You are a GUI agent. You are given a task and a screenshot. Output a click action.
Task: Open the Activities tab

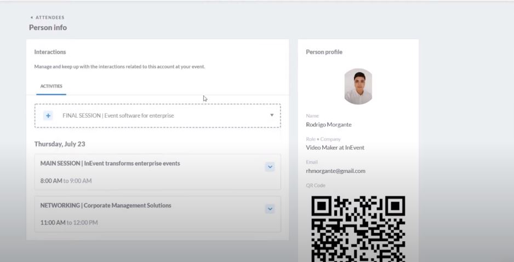51,86
